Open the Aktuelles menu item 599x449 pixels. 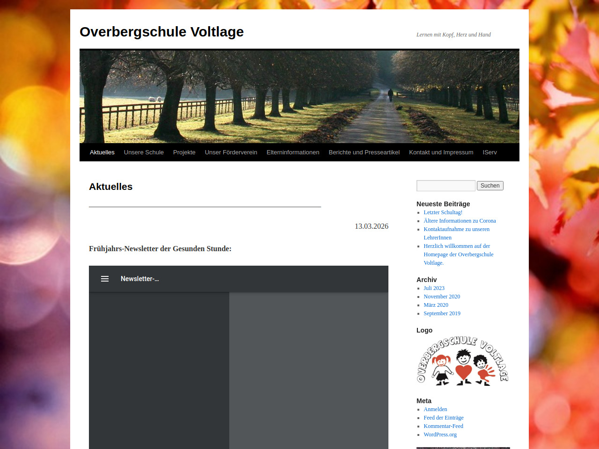pos(102,152)
